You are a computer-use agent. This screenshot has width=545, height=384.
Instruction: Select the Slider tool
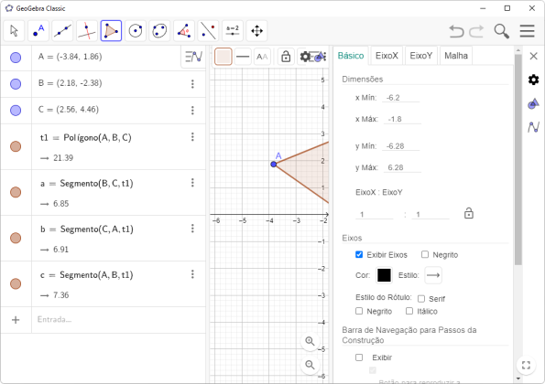click(x=233, y=31)
